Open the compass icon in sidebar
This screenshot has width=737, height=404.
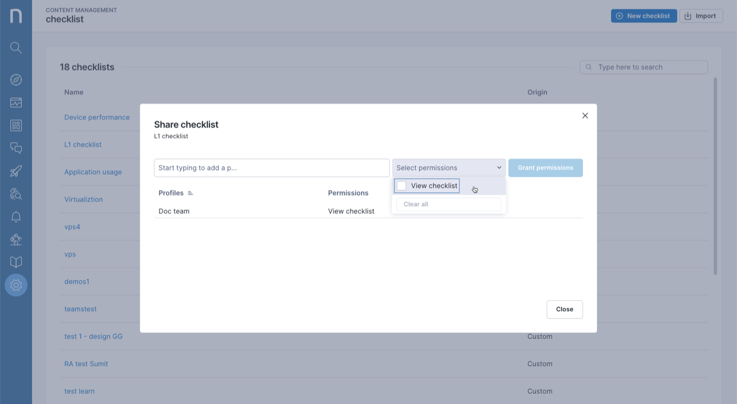click(16, 80)
